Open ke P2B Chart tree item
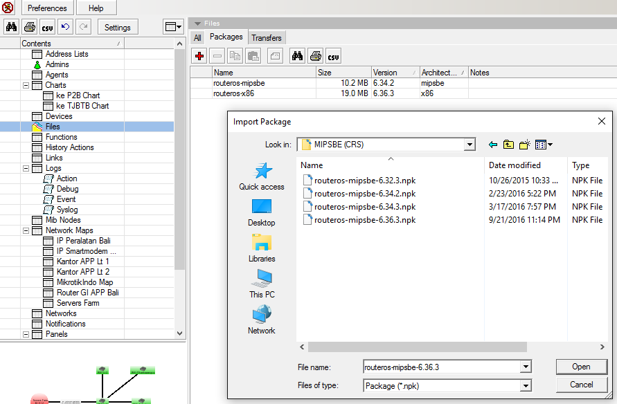This screenshot has height=404, width=617. coord(78,95)
